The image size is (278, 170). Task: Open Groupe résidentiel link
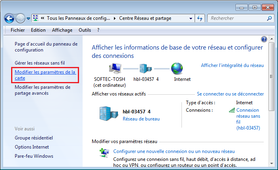pos(34,138)
